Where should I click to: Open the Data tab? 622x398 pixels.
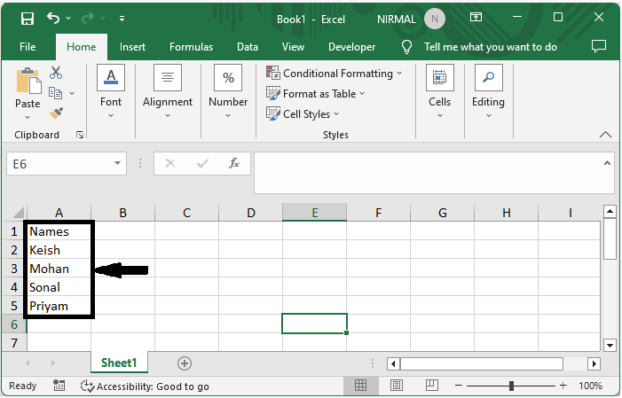[x=248, y=47]
